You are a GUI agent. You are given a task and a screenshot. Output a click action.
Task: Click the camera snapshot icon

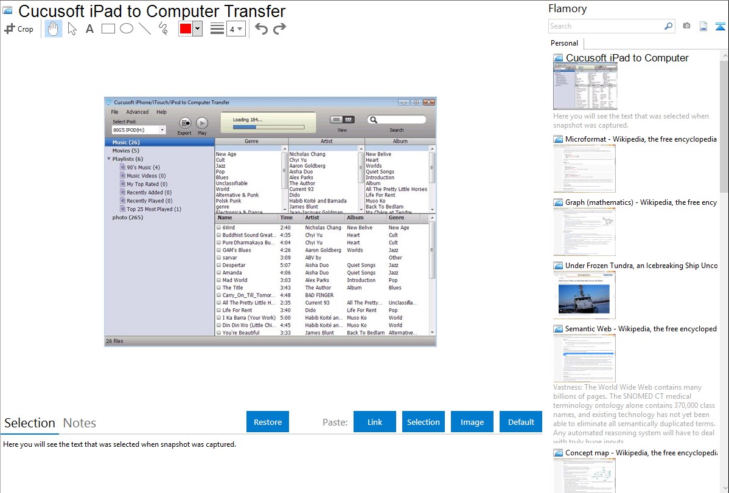coord(686,26)
